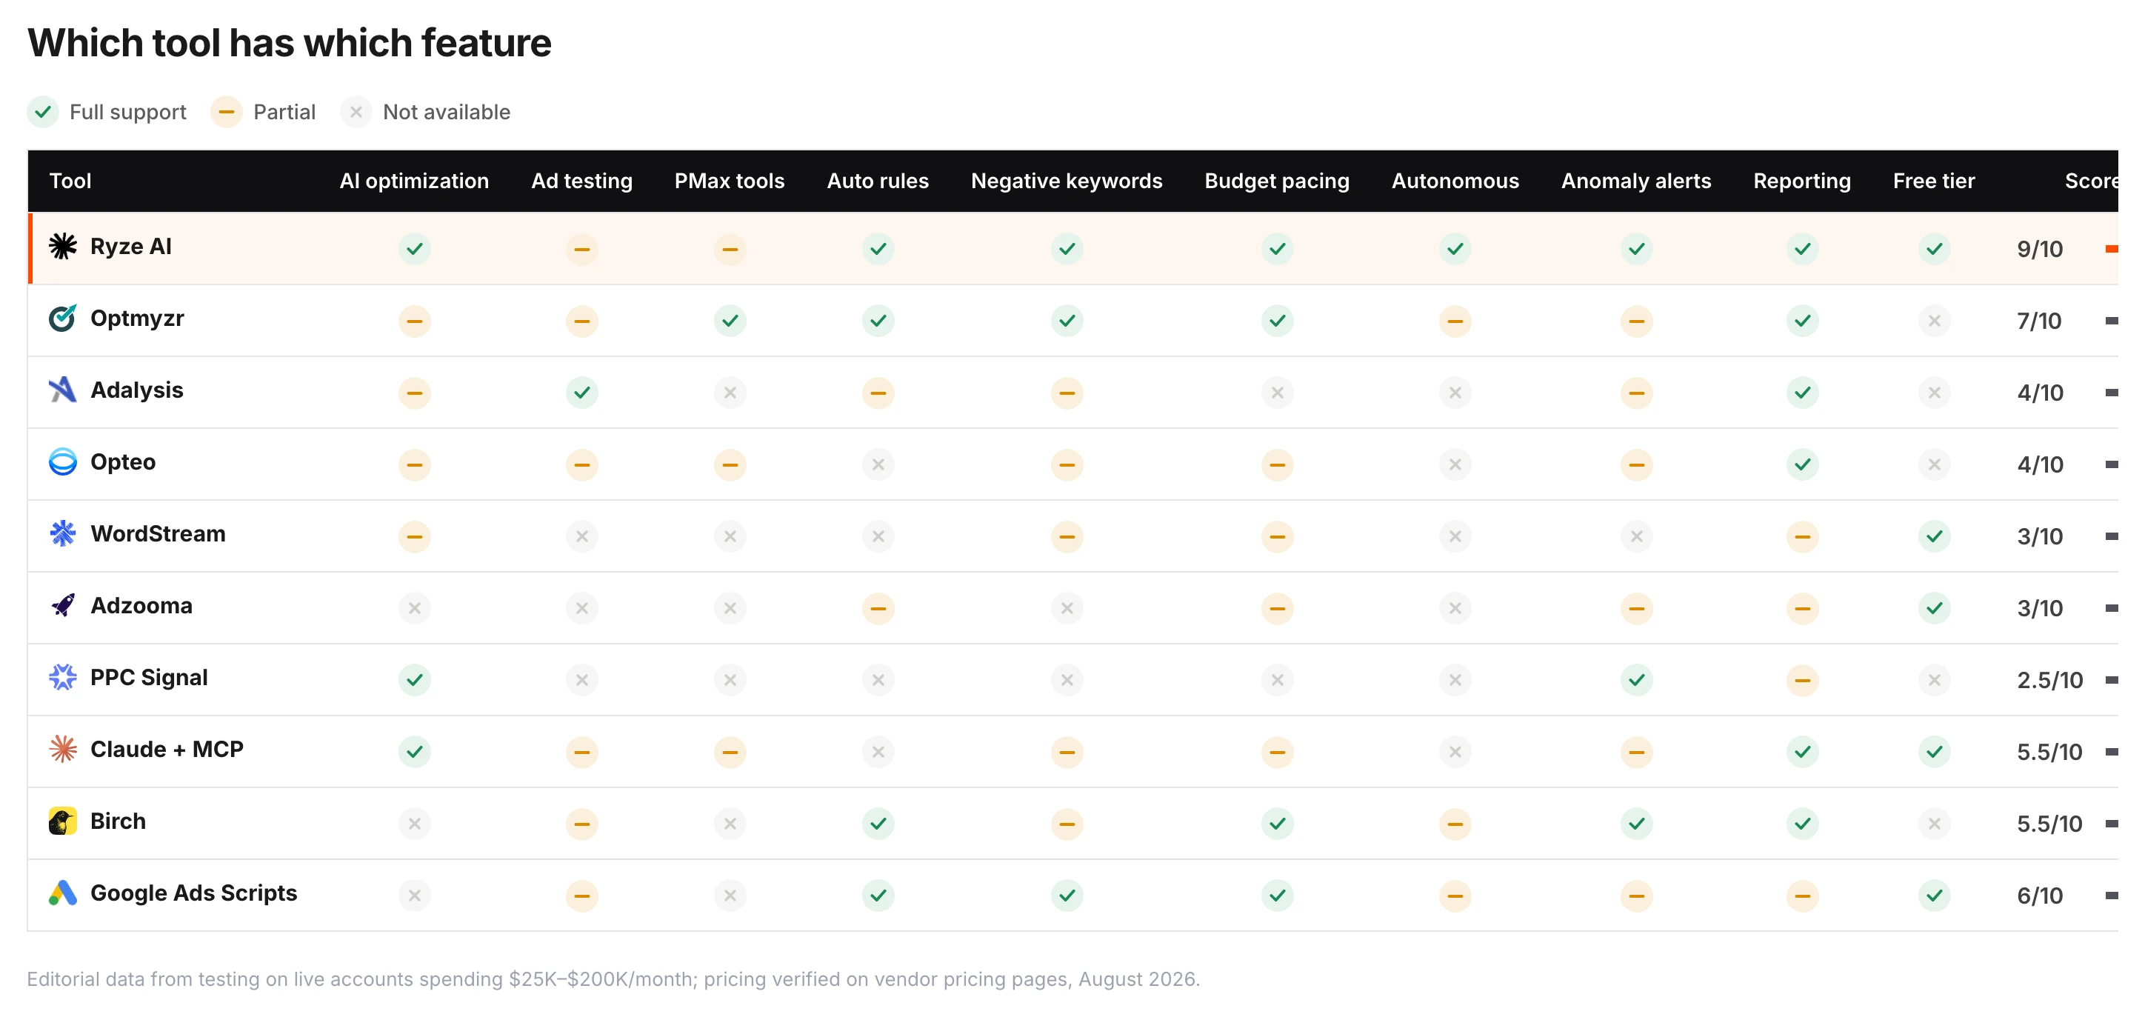Click the Full support legend check icon
This screenshot has width=2145, height=1017.
(x=42, y=112)
